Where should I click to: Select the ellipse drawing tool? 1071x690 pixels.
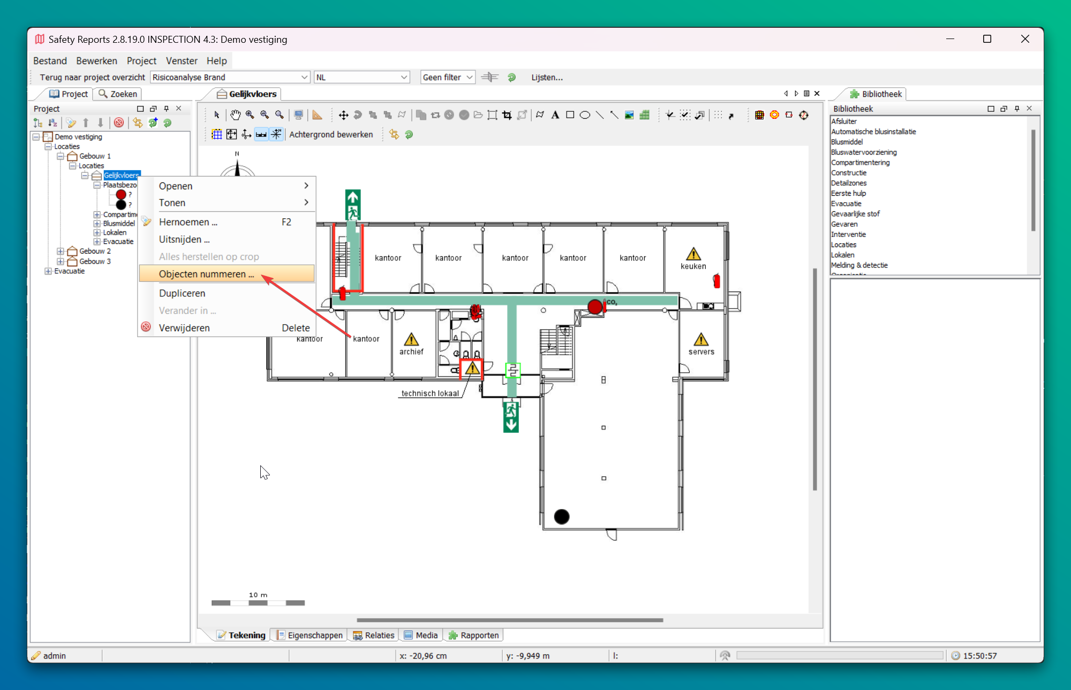coord(585,115)
